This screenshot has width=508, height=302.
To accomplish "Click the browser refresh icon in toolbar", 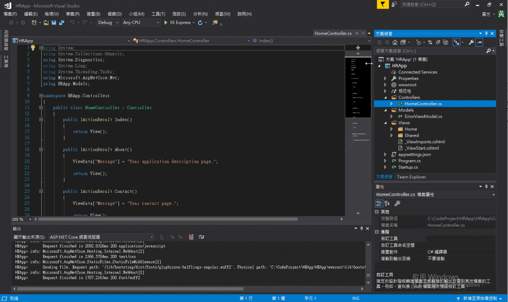I will (x=200, y=23).
